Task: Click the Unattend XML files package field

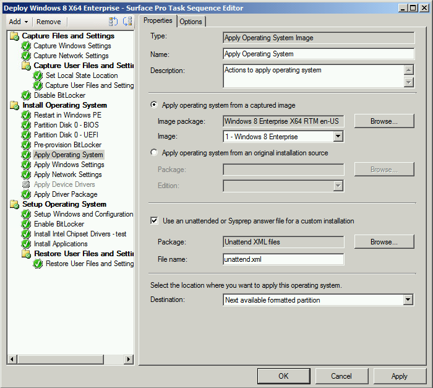Action: pyautogui.click(x=283, y=242)
